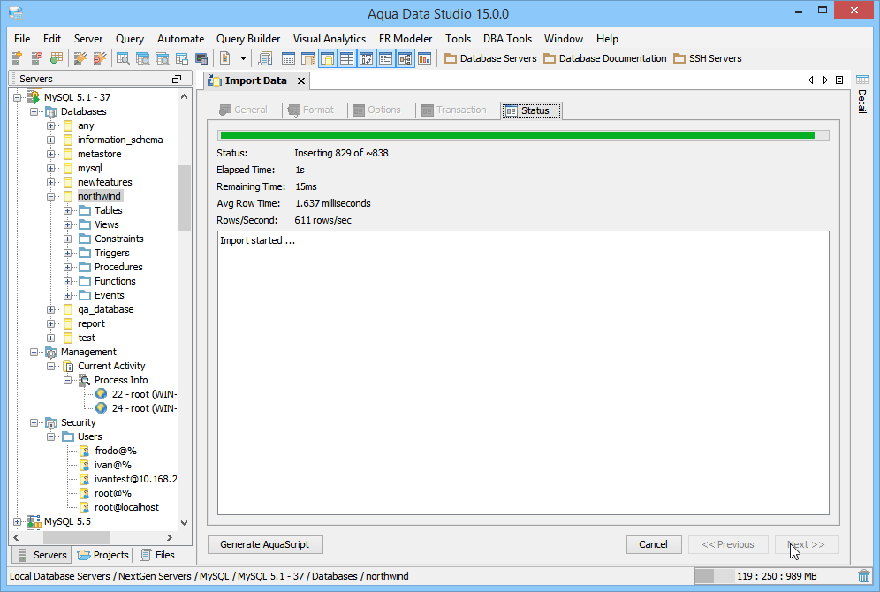Click the cascading windows toolbar icon
Viewport: 880px width, 592px height.
[182, 57]
